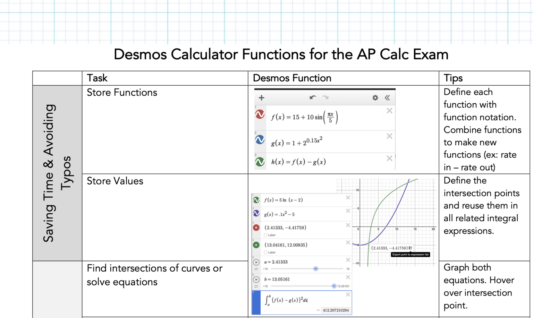Delete the (2.41333, −4.41759) point expression

(x=348, y=225)
